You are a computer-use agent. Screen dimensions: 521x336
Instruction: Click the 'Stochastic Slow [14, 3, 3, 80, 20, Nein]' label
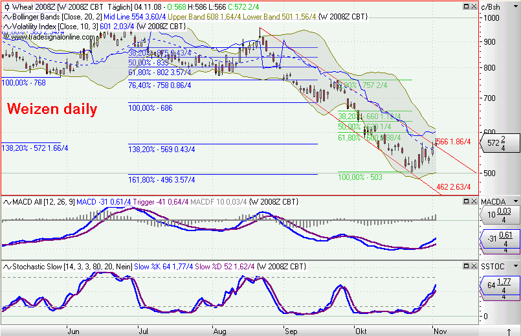72,267
